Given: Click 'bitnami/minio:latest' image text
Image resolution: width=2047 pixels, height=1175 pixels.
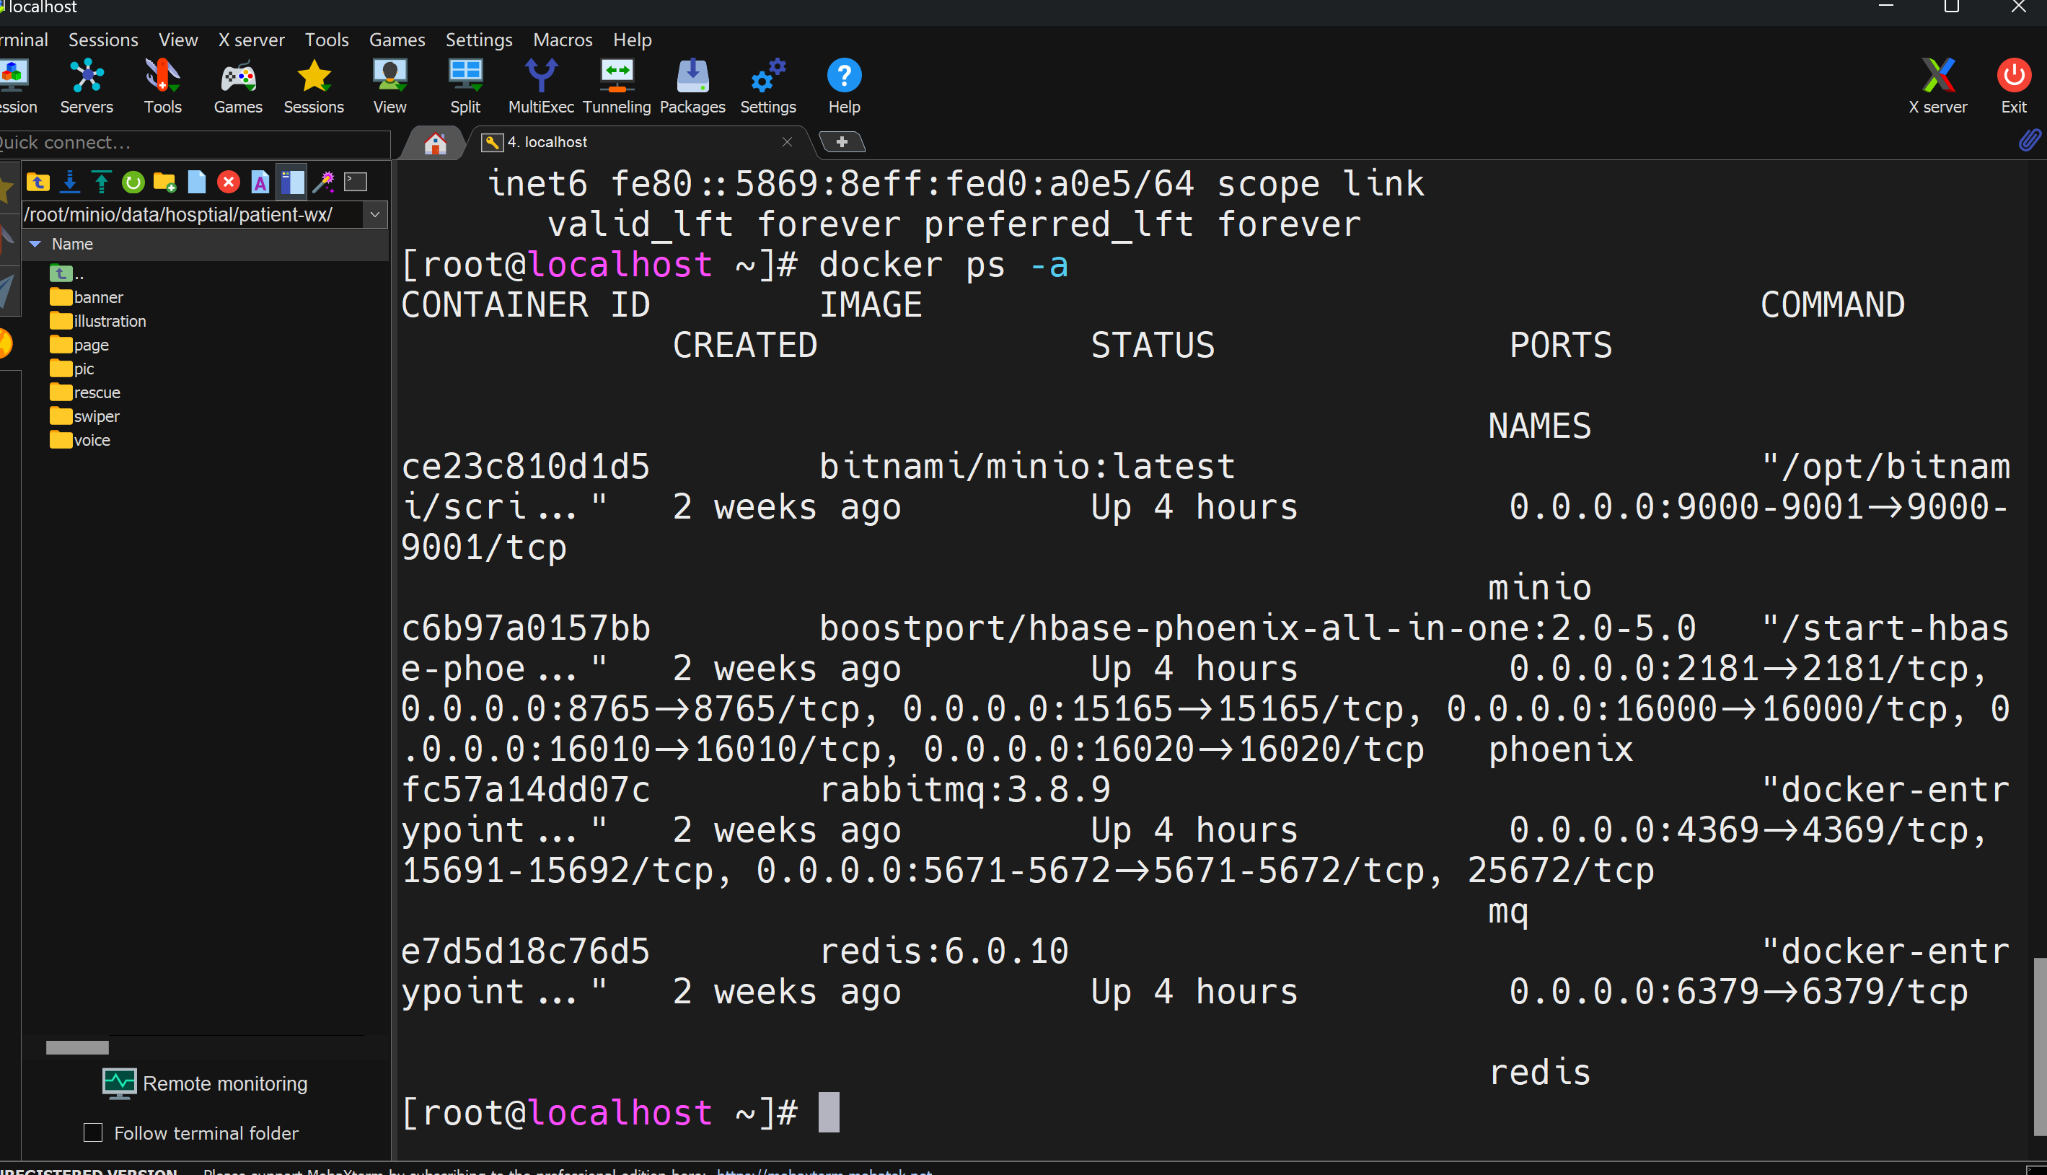Looking at the screenshot, I should pyautogui.click(x=1027, y=467).
